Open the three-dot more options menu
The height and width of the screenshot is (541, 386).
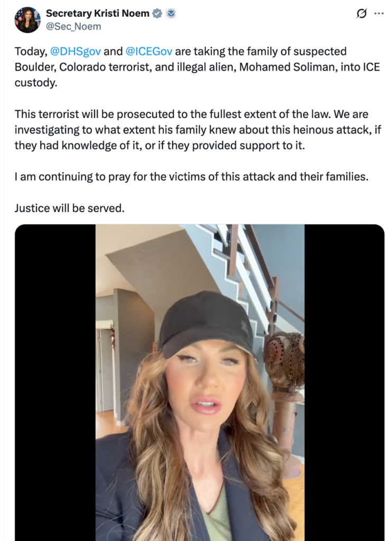pos(379,13)
